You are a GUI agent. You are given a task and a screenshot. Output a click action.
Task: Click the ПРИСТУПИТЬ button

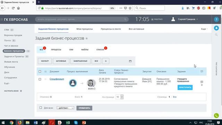185,87
